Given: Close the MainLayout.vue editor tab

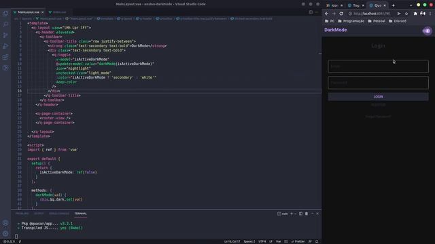Looking at the screenshot, I should (42, 12).
